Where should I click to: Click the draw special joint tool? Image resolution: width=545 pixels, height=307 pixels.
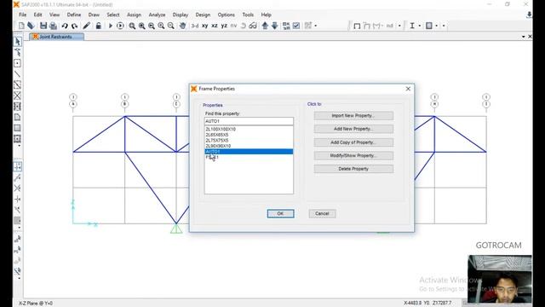(x=17, y=63)
